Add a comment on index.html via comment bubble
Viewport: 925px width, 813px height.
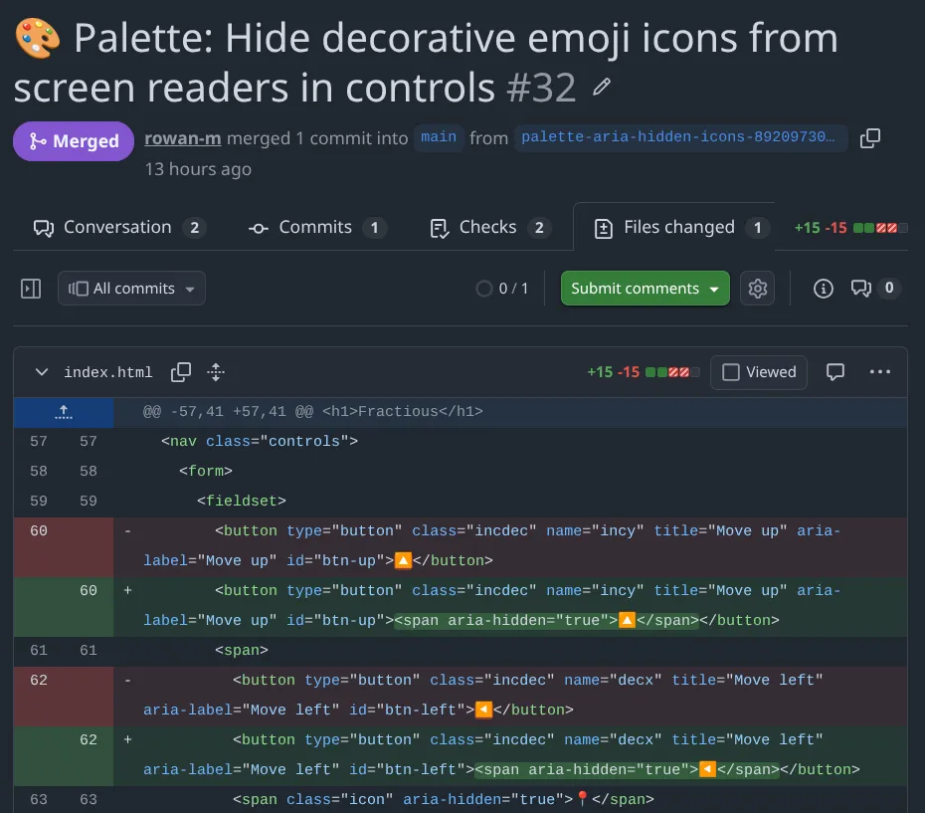[834, 371]
